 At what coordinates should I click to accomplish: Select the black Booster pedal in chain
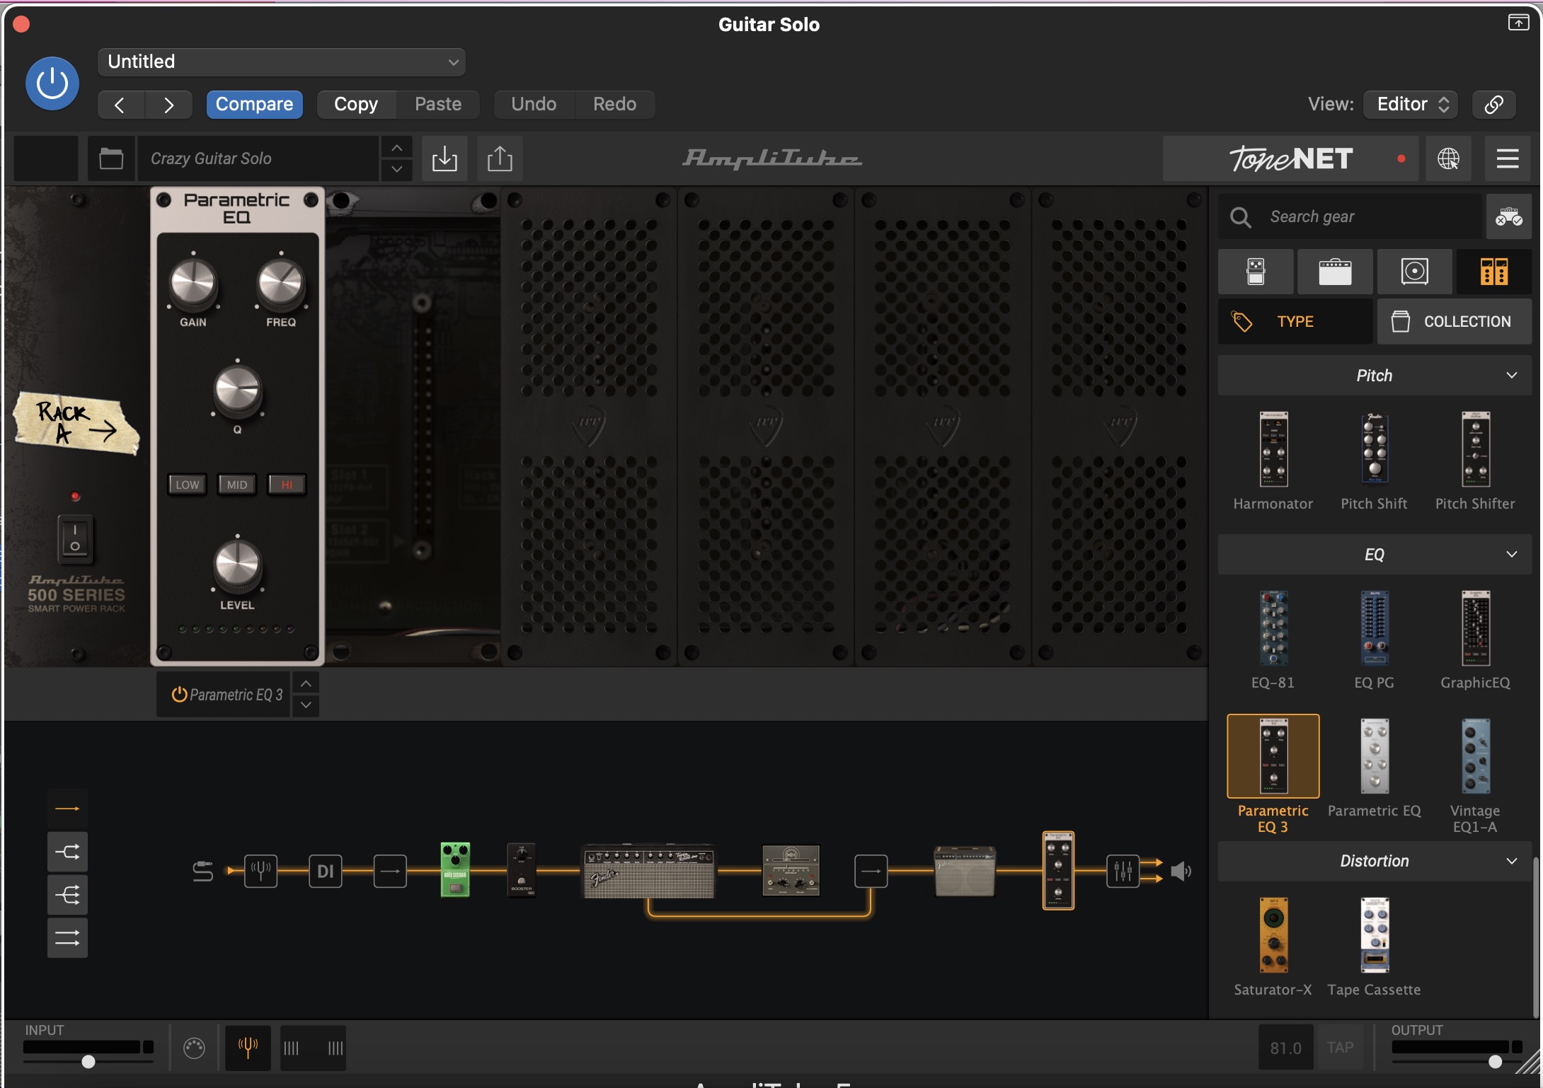521,869
